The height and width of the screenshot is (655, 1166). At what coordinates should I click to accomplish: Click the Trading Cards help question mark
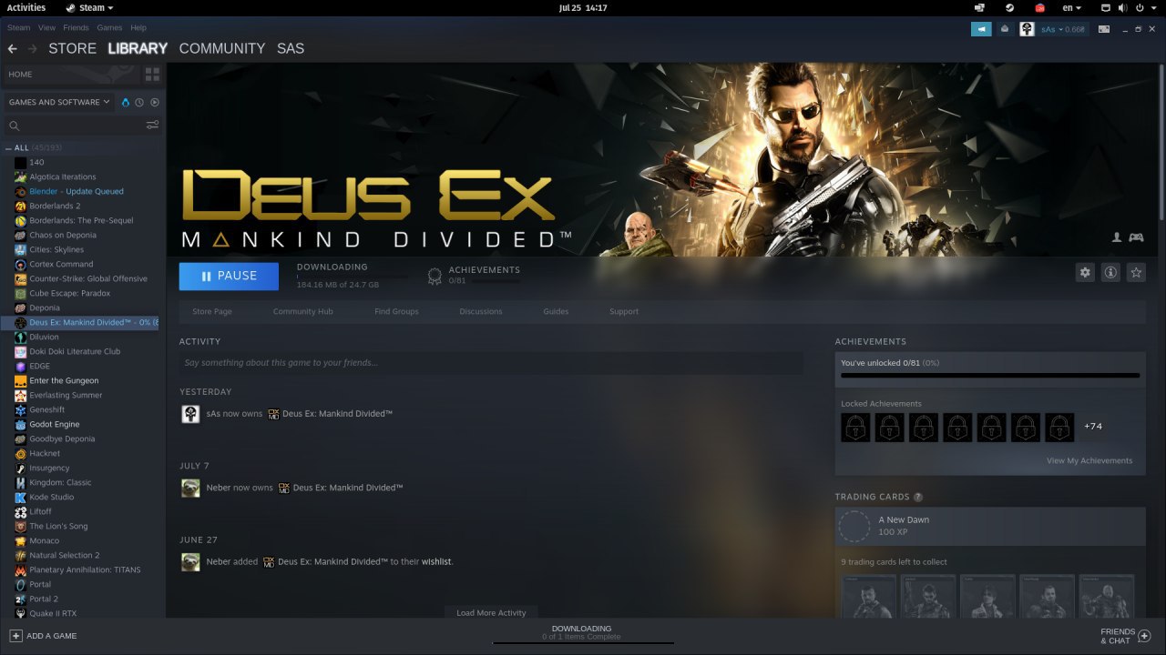point(918,497)
